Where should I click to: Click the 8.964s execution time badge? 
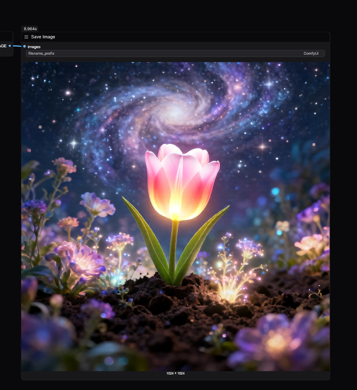tap(29, 29)
